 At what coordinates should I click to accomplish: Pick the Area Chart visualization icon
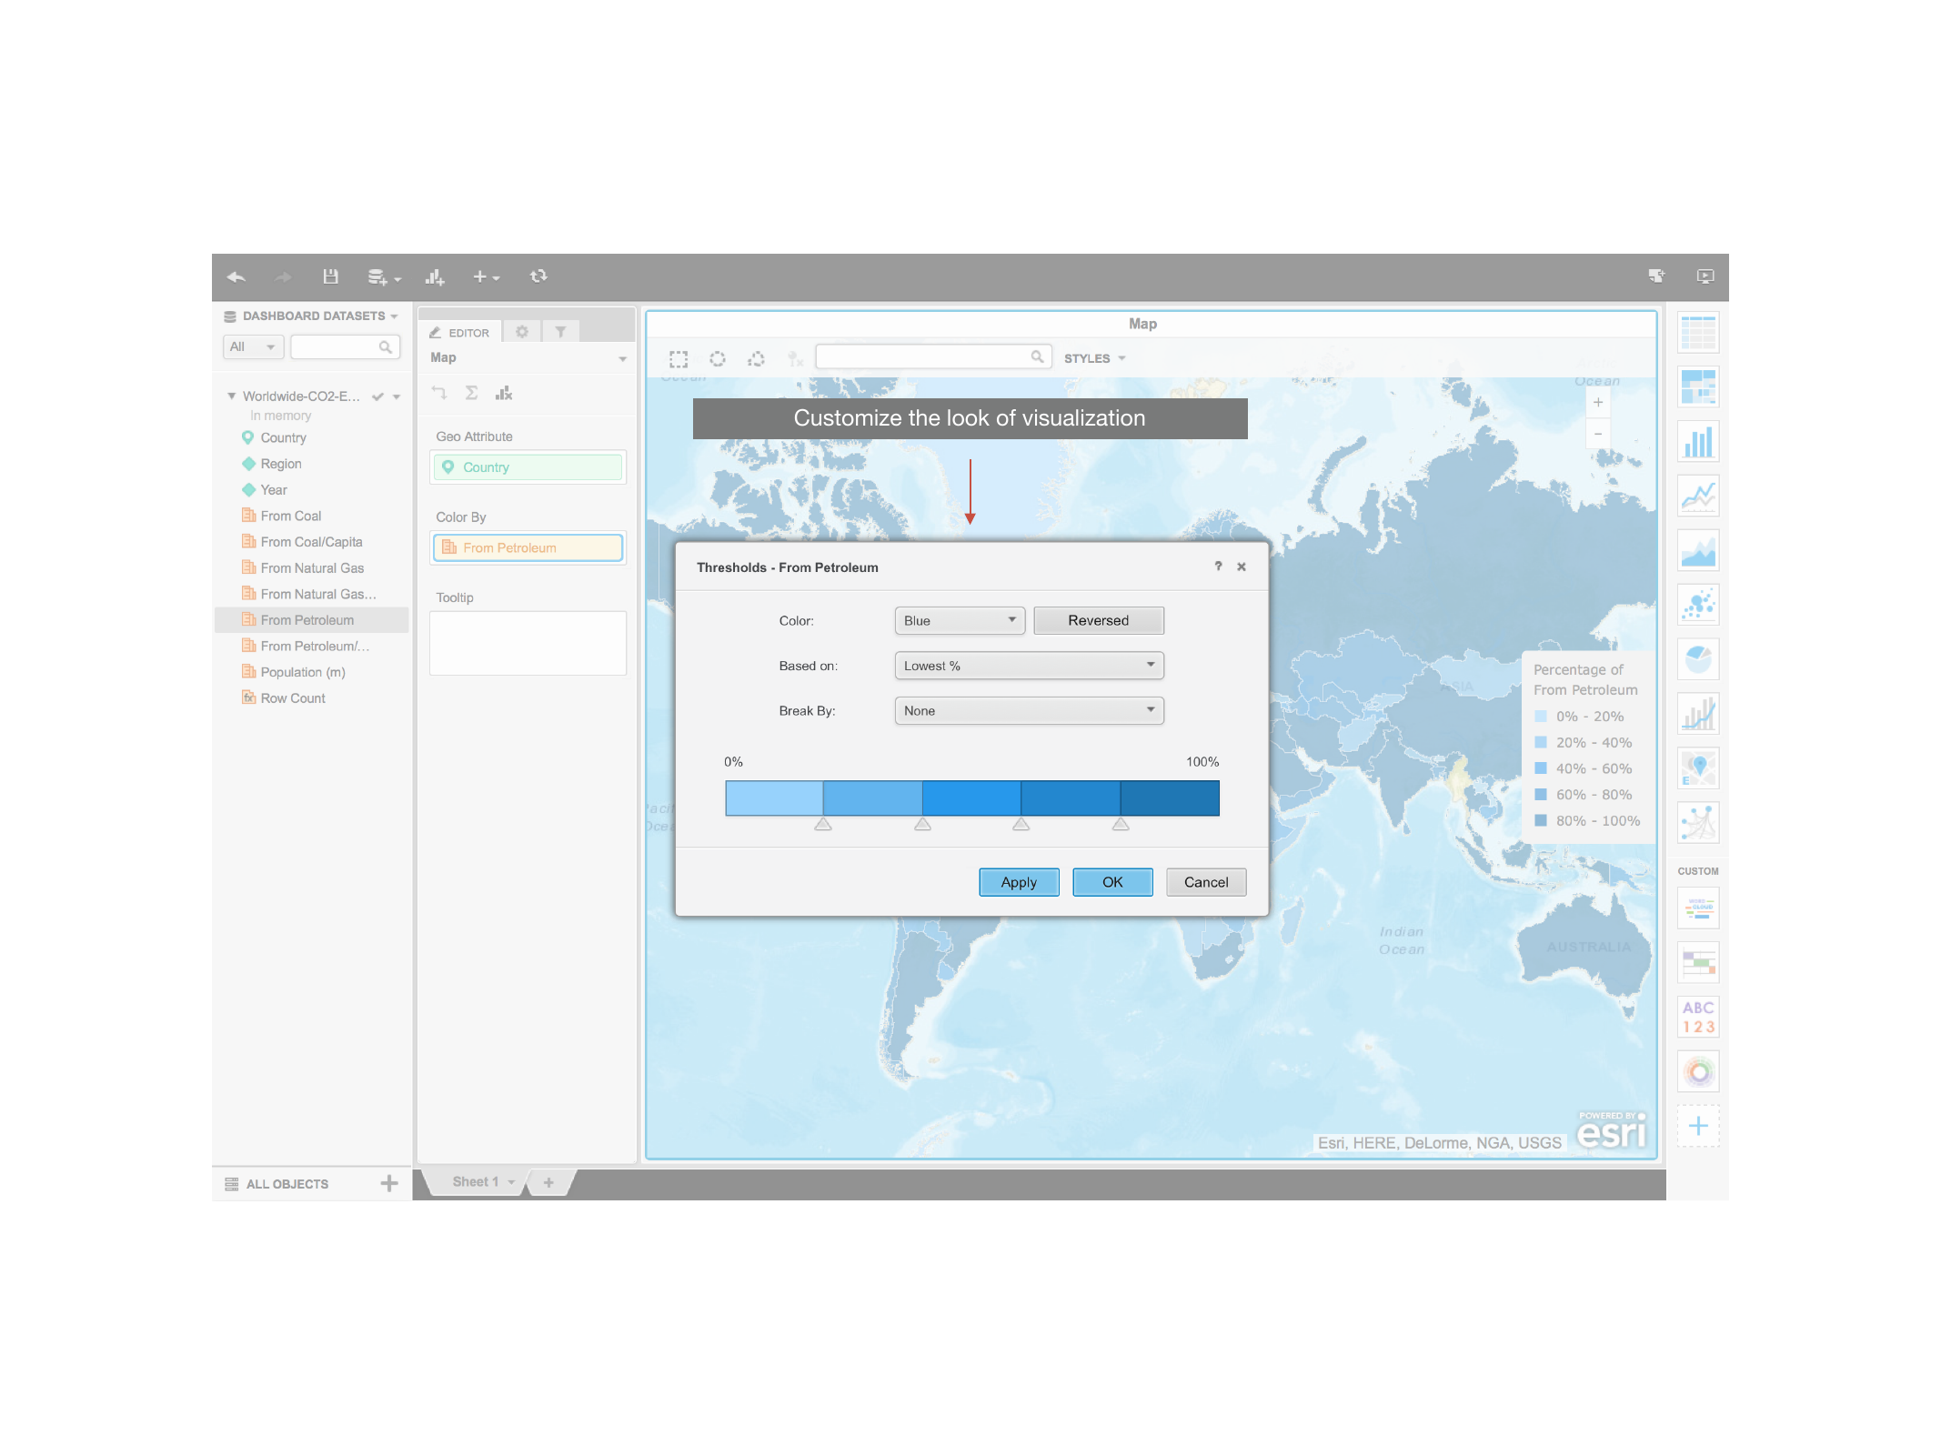(x=1698, y=551)
